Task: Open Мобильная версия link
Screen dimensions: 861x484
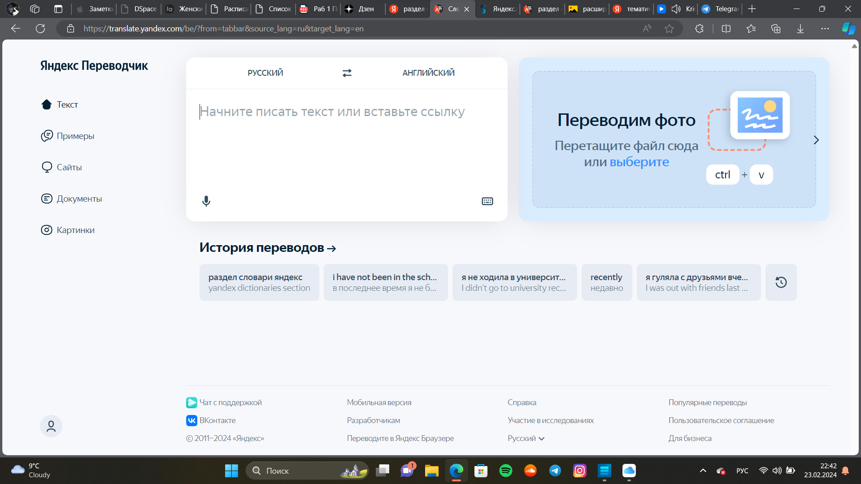Action: pyautogui.click(x=379, y=402)
